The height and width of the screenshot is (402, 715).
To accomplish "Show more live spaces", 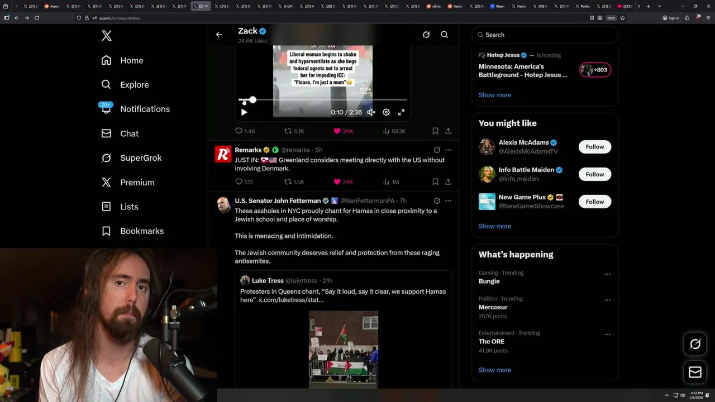I will pyautogui.click(x=494, y=95).
